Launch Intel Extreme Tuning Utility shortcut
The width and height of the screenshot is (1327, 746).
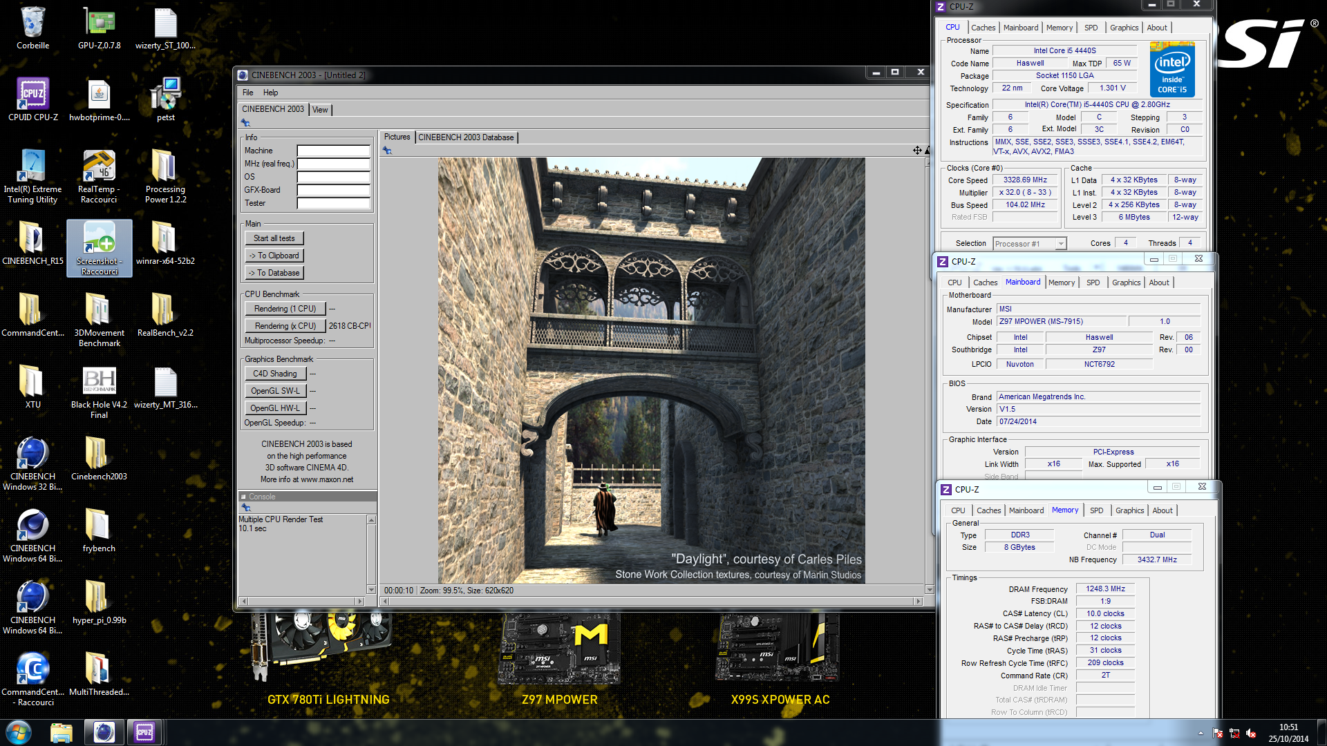[32, 176]
